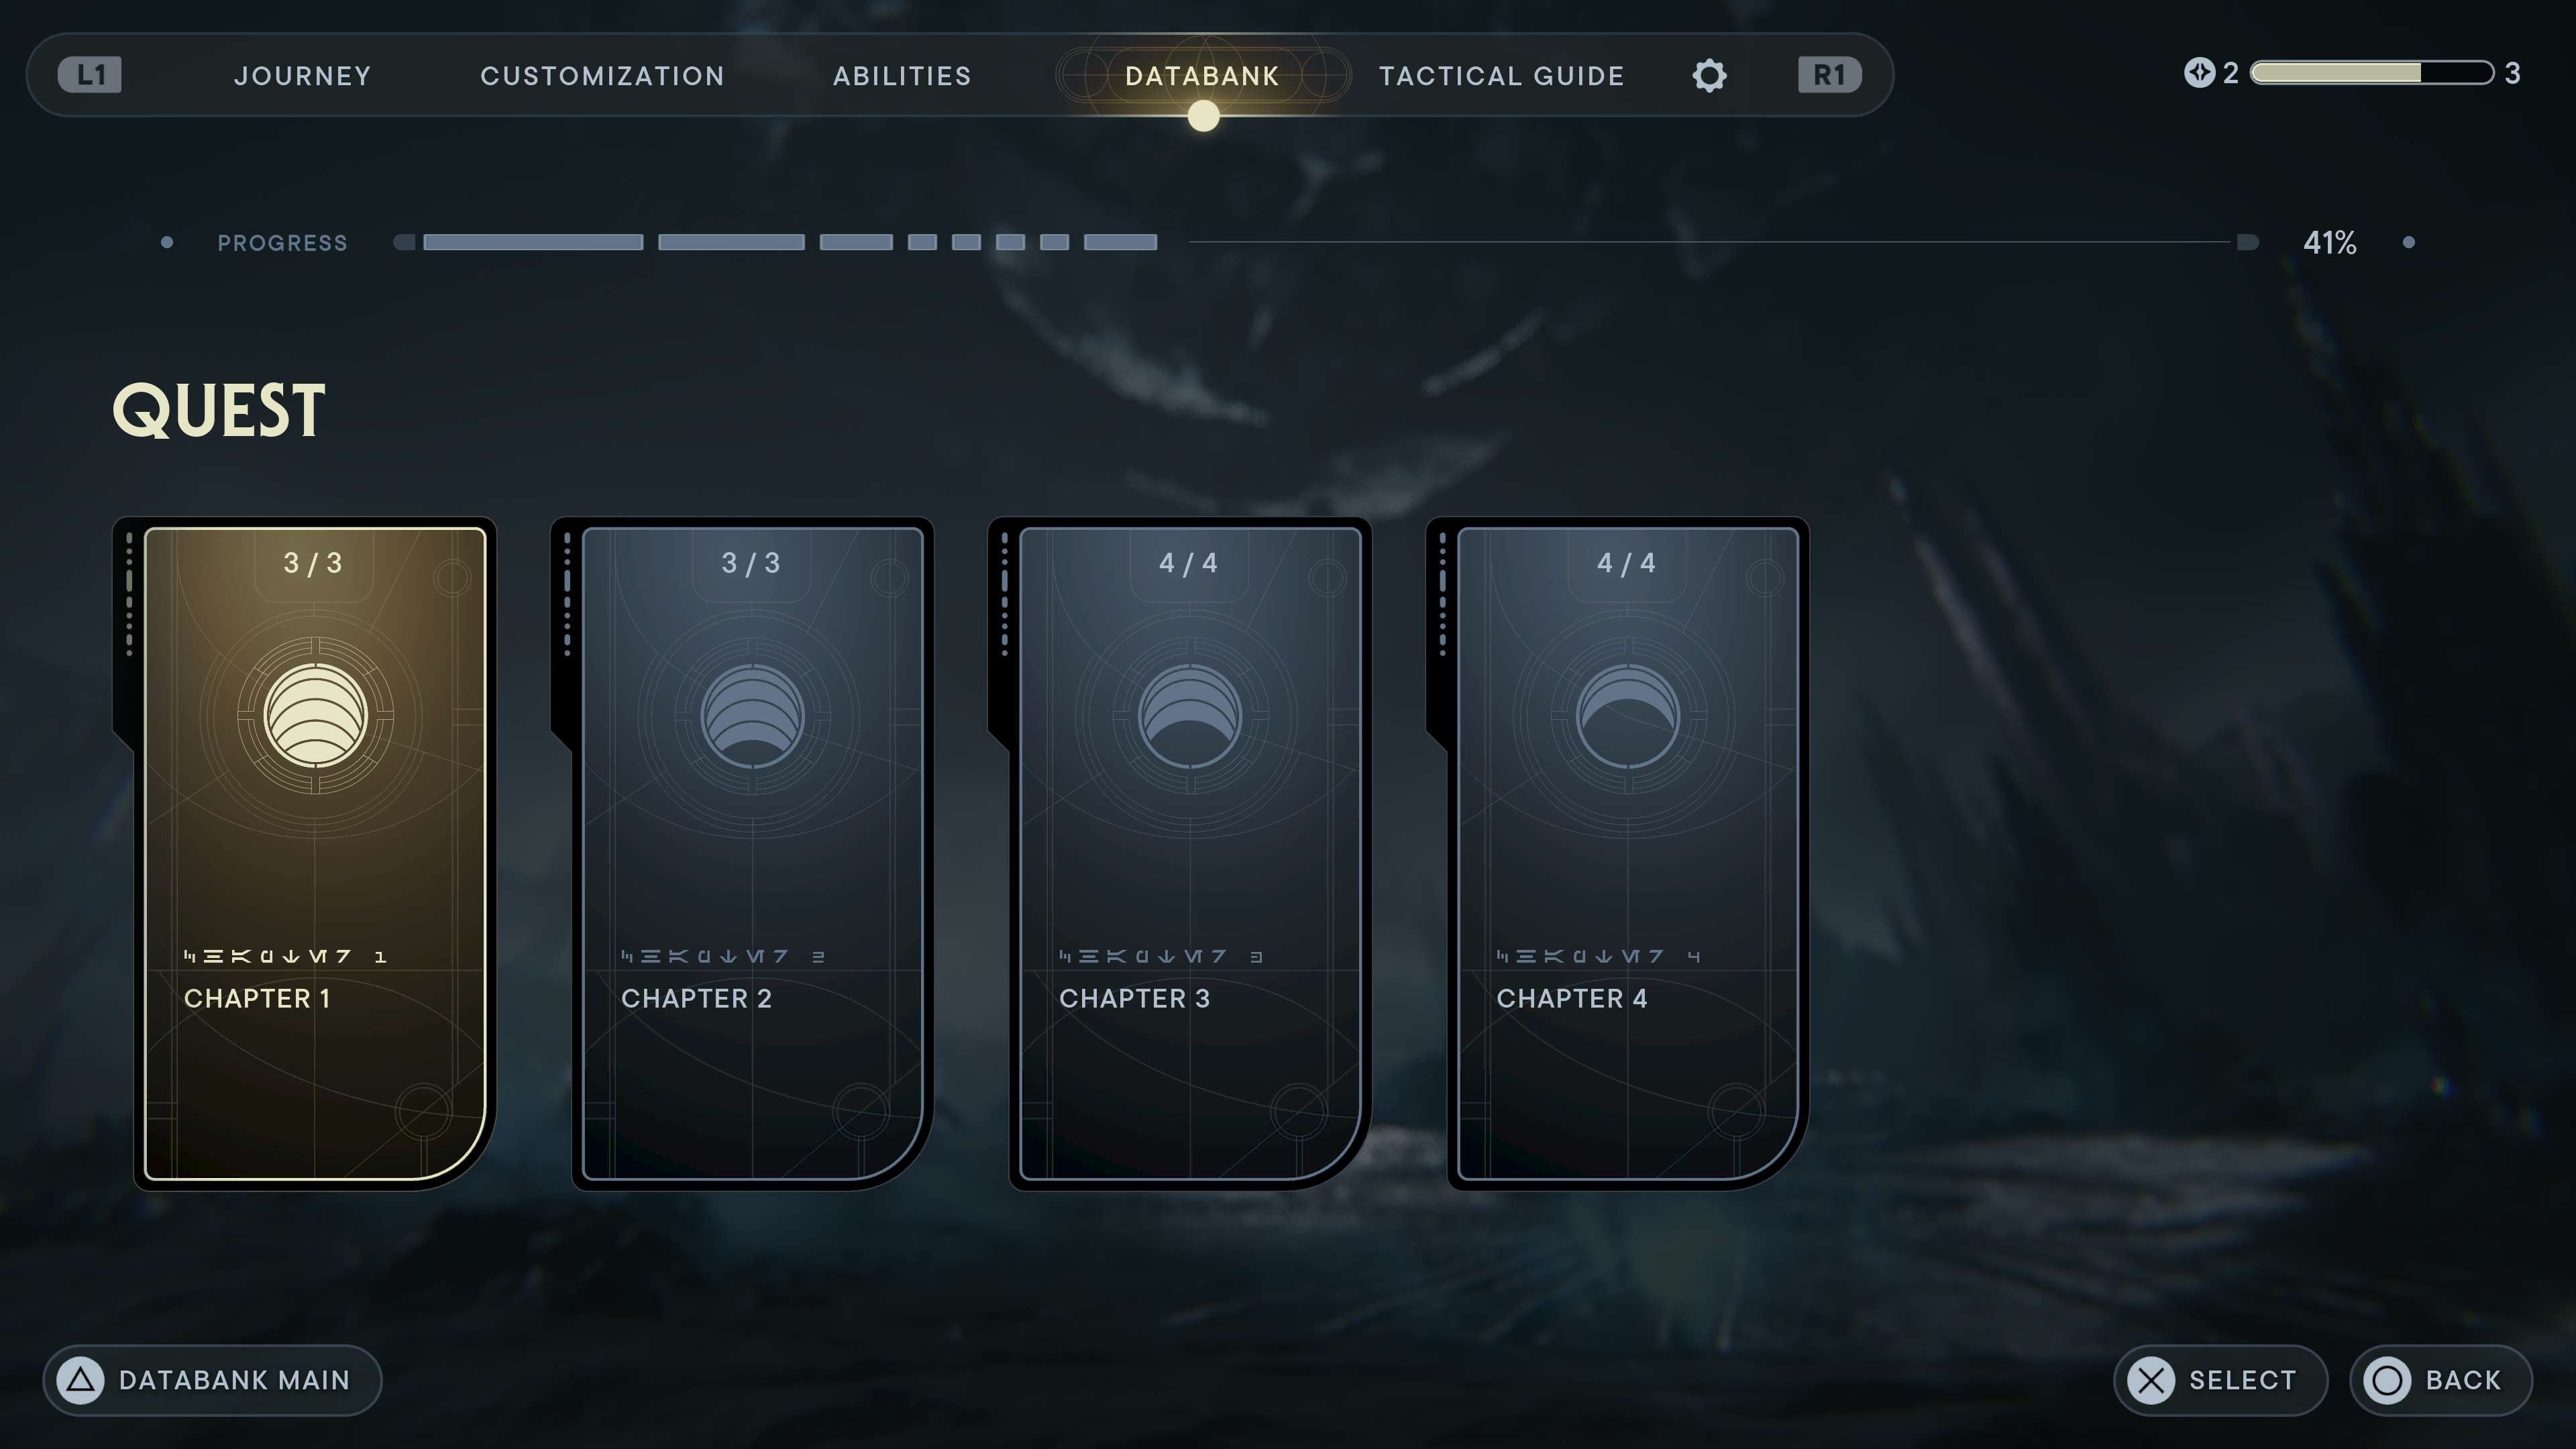
Task: Click the triangle Databank Main icon
Action: (x=81, y=1380)
